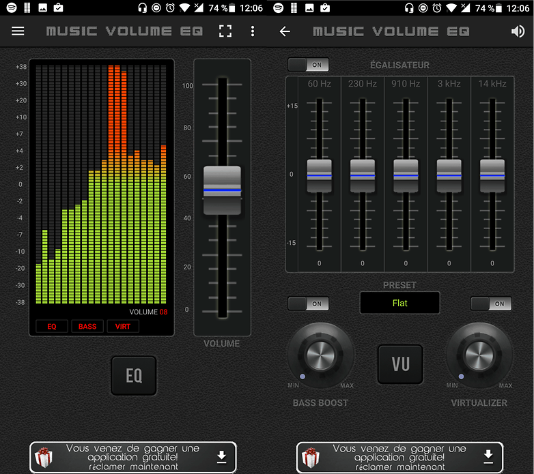Click the 910 Hz band slider handle
The image size is (534, 474).
406,176
